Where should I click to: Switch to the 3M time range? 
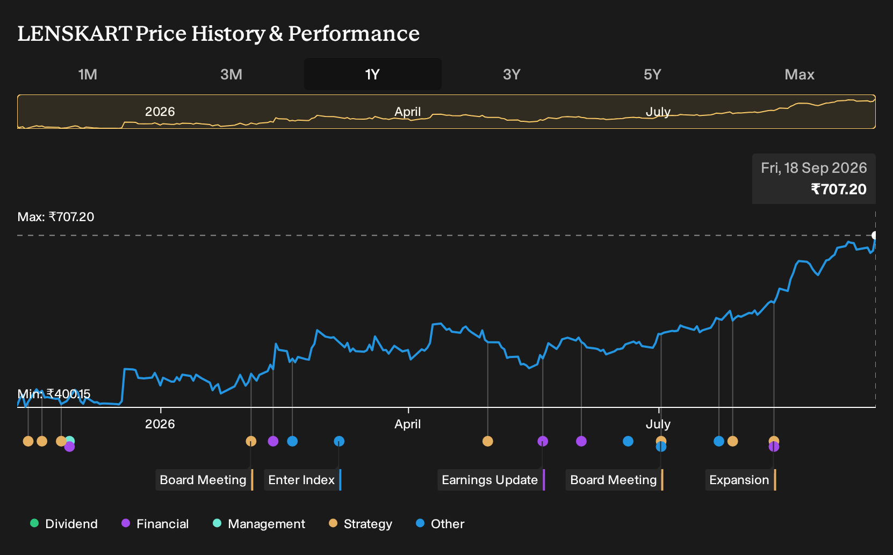pyautogui.click(x=231, y=74)
